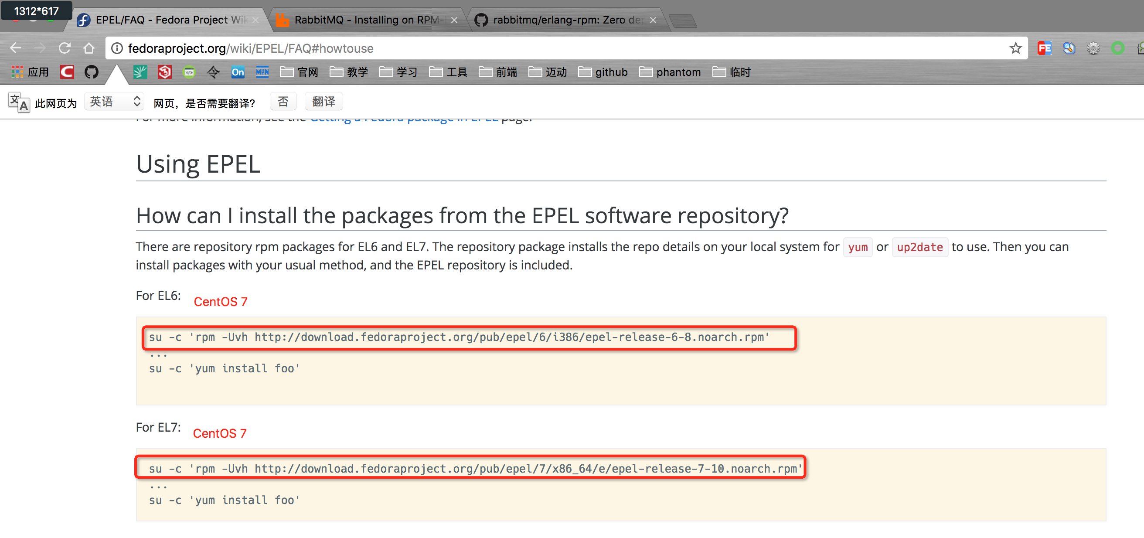Open the 教学 bookmark folder
1144x538 pixels.
tap(349, 72)
